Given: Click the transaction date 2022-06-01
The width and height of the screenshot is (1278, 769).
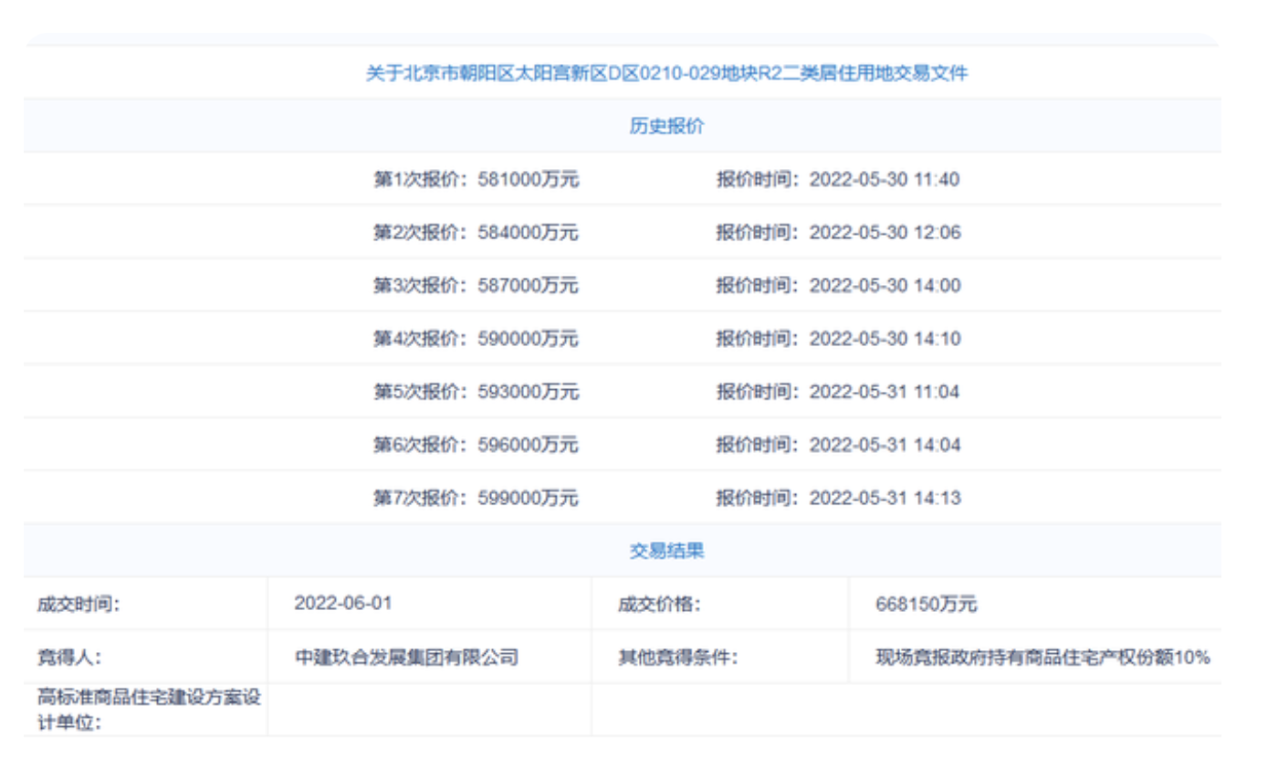Looking at the screenshot, I should 343,603.
